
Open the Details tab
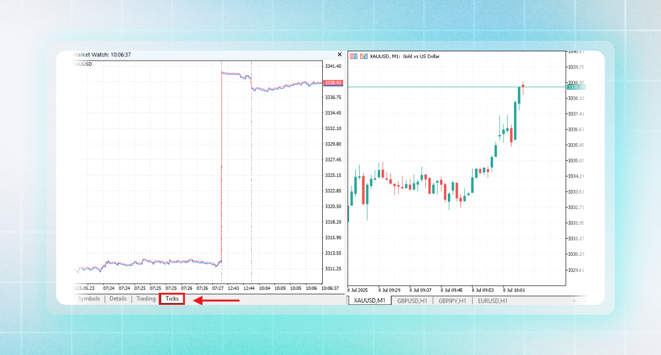[x=118, y=299]
